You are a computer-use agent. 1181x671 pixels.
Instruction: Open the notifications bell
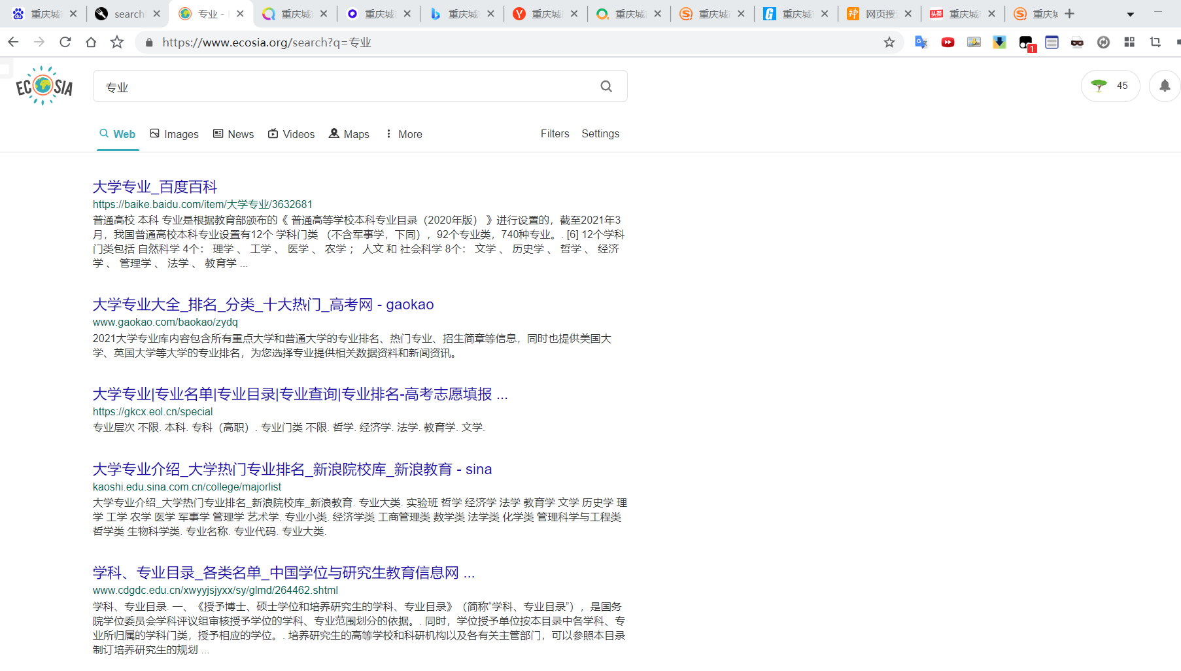[1164, 86]
